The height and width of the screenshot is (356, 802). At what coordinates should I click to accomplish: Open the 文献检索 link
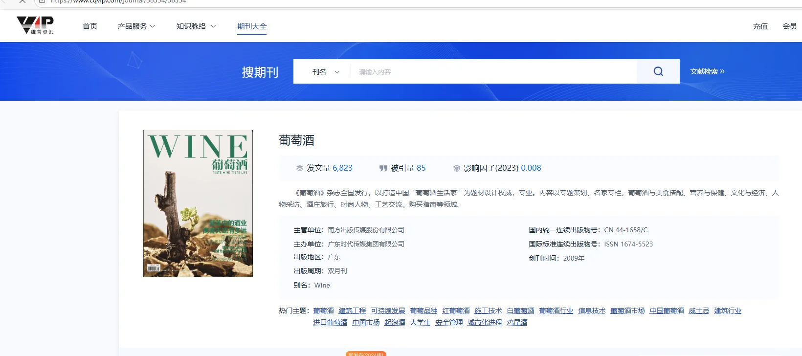pyautogui.click(x=707, y=71)
